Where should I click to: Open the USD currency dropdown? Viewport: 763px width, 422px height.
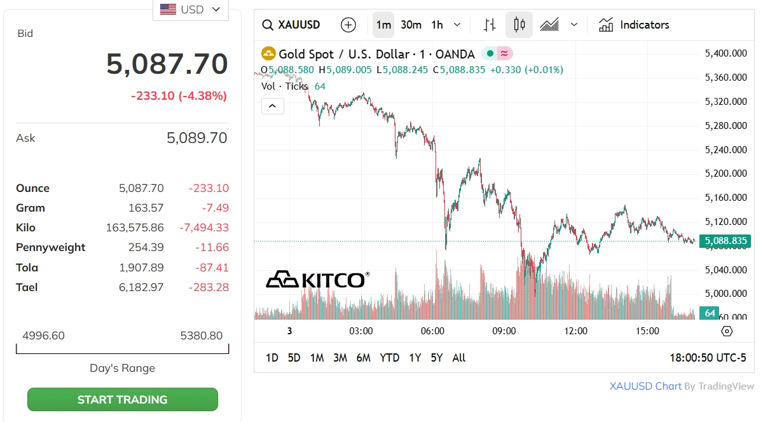coord(191,10)
